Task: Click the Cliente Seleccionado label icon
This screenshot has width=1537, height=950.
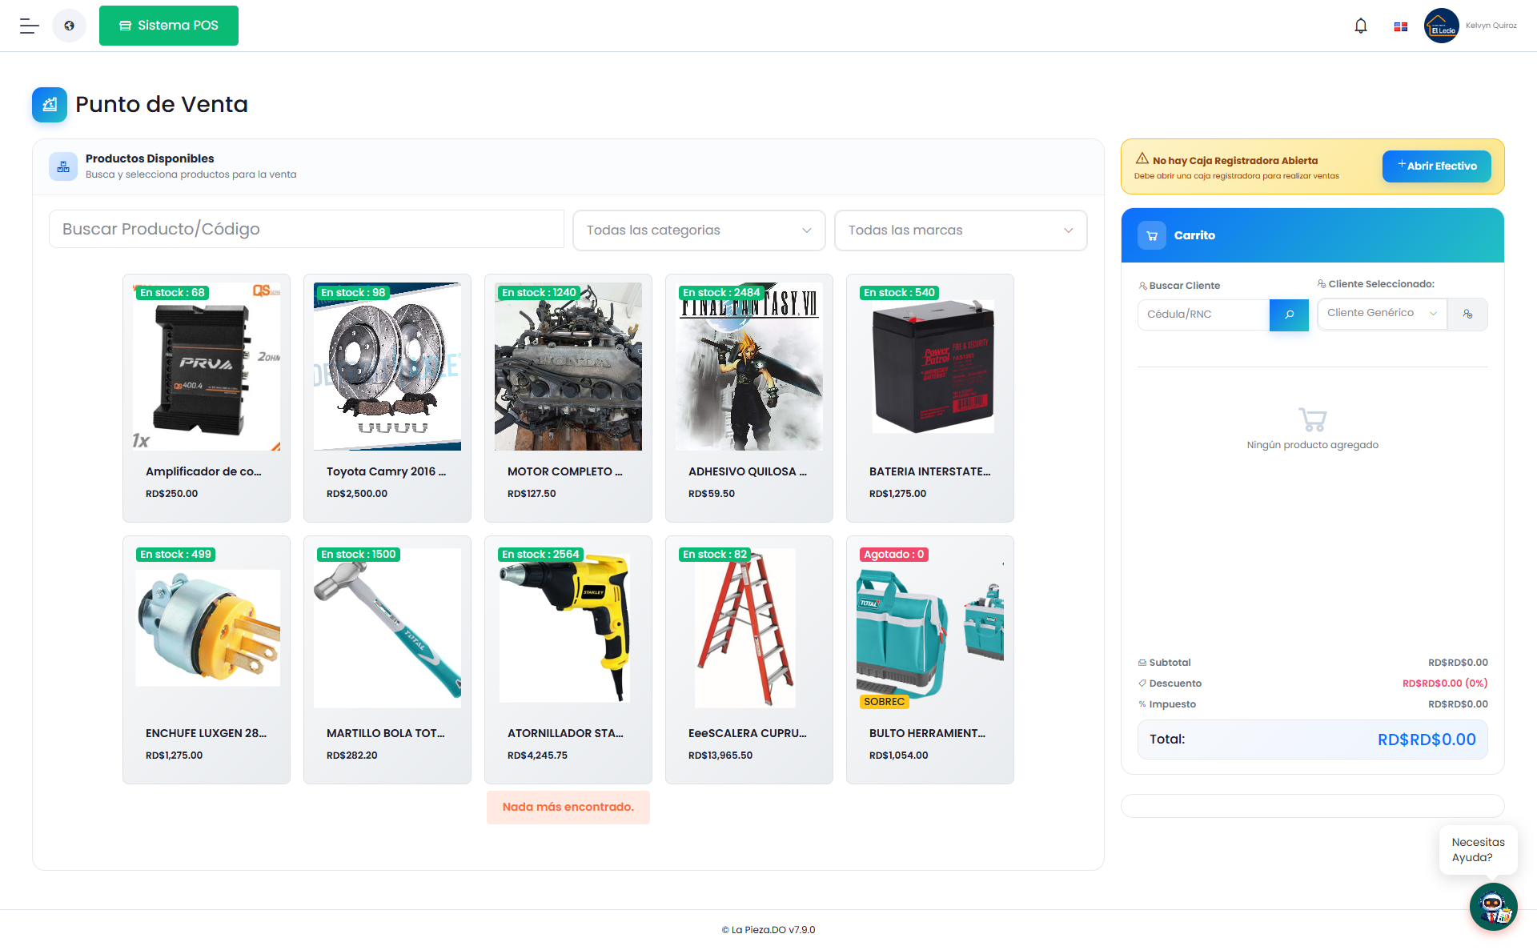Action: pyautogui.click(x=1322, y=283)
